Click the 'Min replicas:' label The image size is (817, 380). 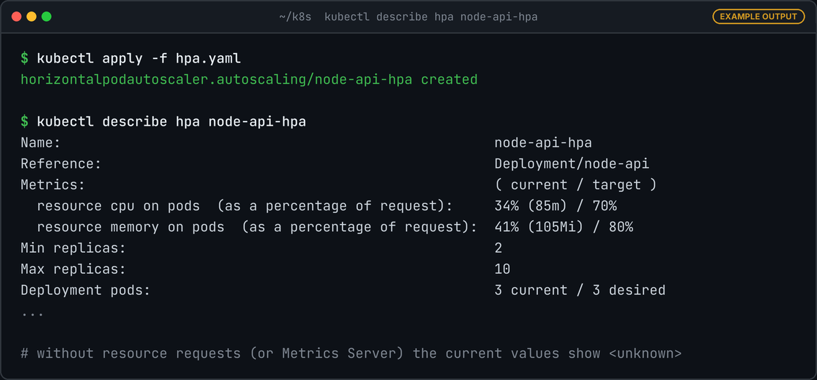(74, 248)
